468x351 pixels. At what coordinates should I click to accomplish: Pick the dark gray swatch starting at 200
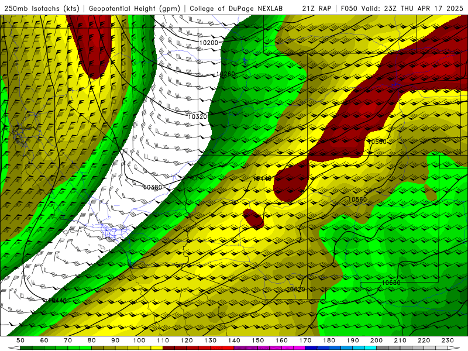click(x=383, y=348)
